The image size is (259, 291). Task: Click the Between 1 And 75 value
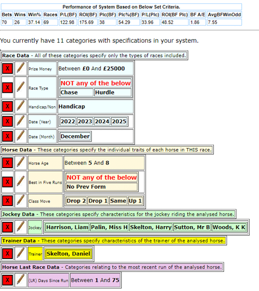(95, 280)
